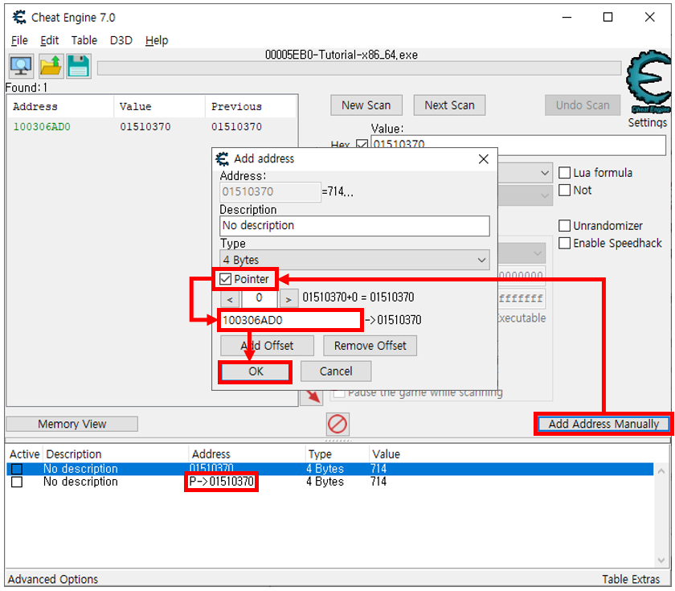Close the Add address dialog
The image size is (675, 591).
484,159
